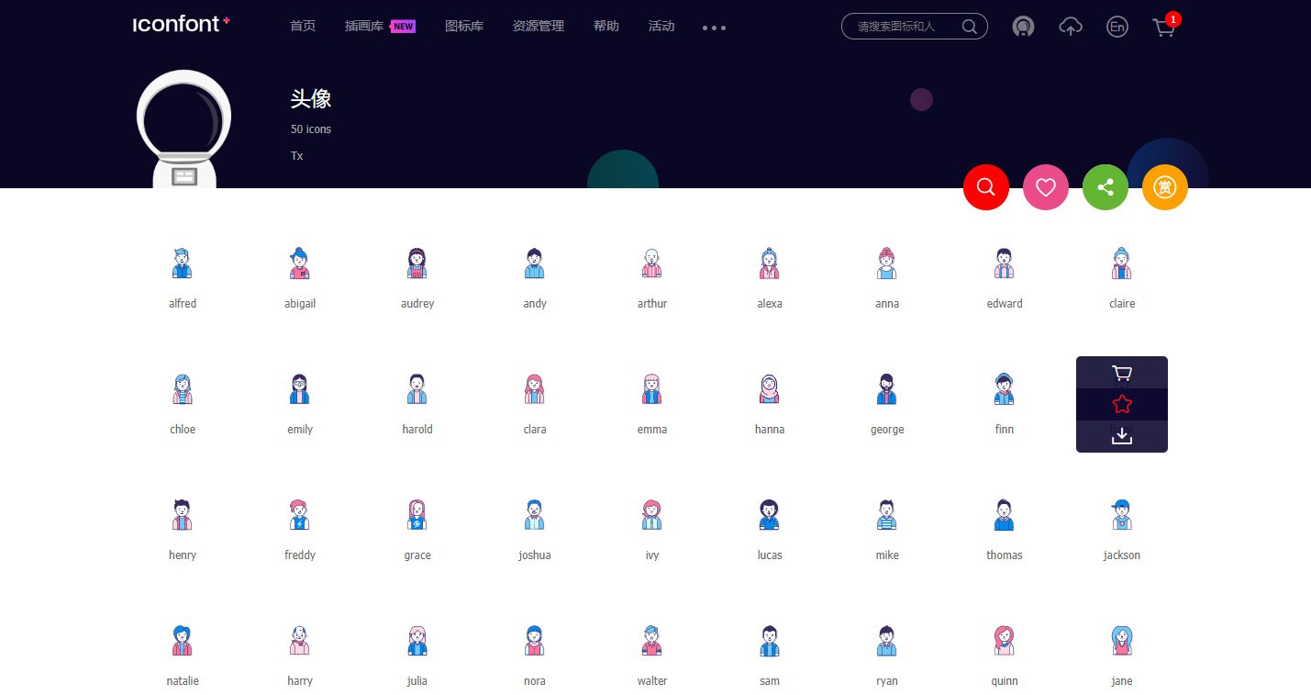Open the 插画库 menu item
The height and width of the screenshot is (695, 1311).
point(364,26)
